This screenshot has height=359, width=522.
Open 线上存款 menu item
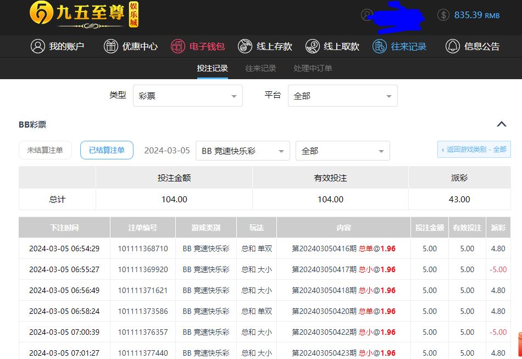pos(265,46)
